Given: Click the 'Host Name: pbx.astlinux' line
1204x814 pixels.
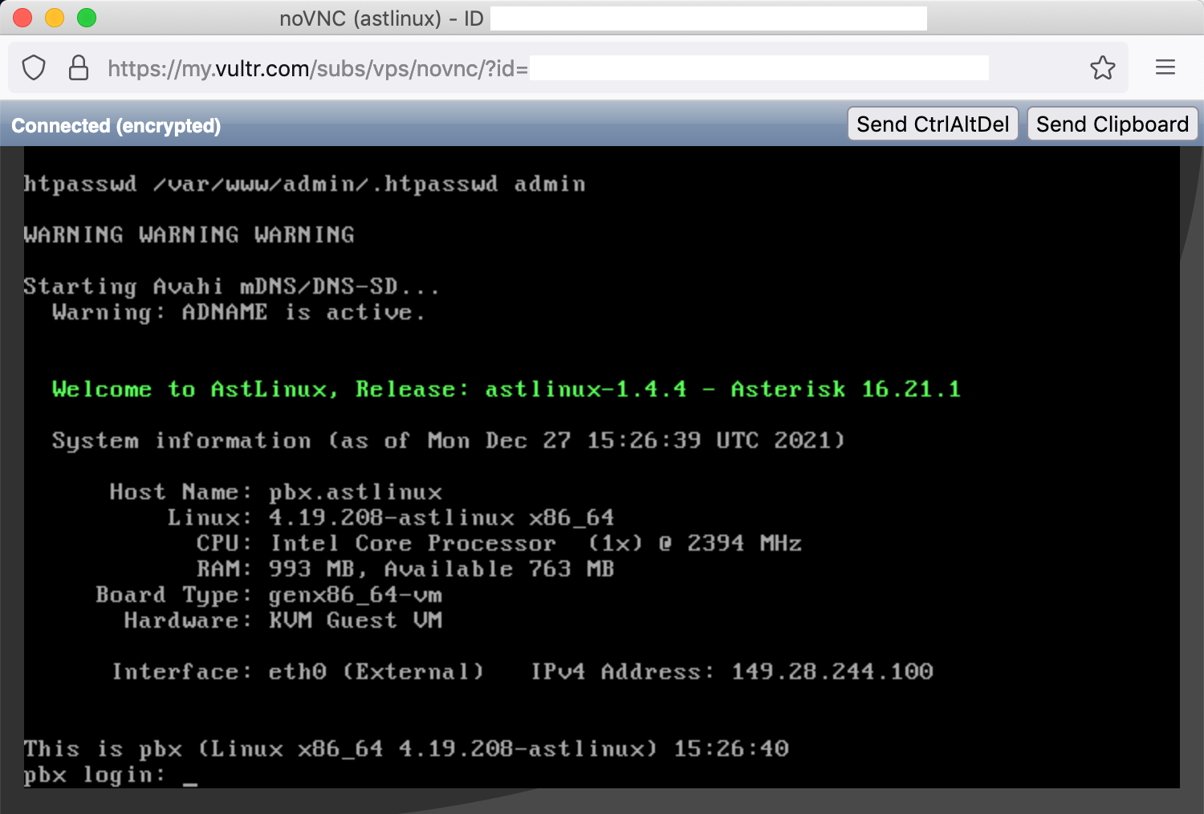Looking at the screenshot, I should [276, 492].
